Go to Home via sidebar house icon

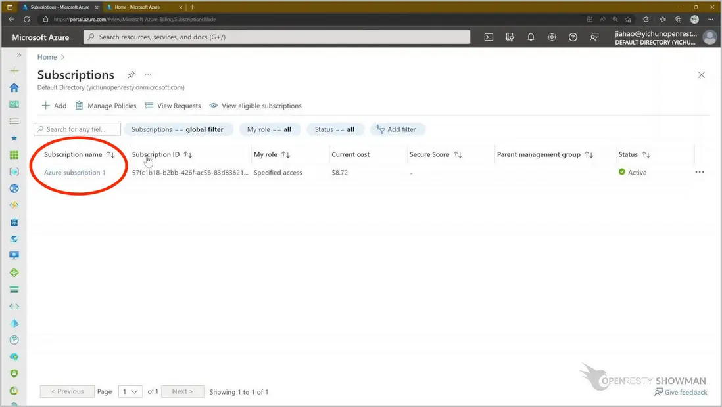[14, 87]
